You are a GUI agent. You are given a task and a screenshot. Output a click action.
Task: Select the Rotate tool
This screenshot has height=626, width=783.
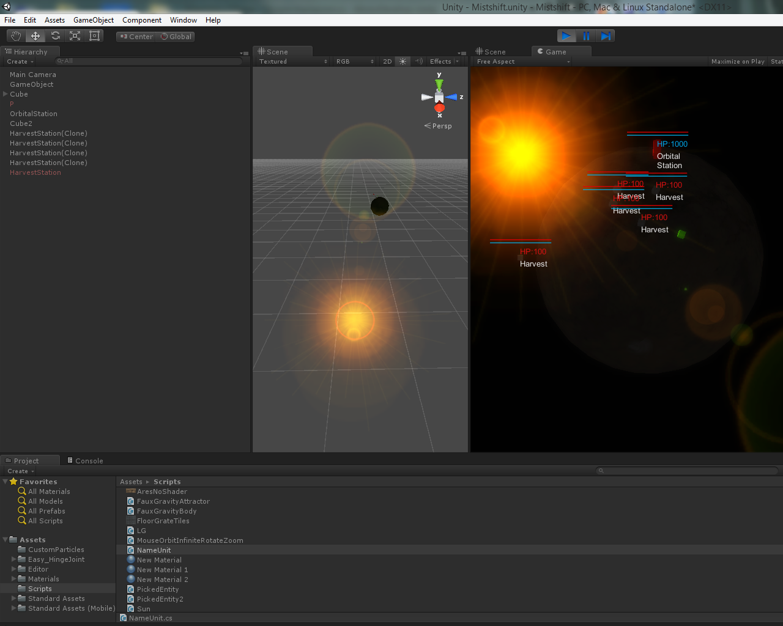[x=56, y=36]
